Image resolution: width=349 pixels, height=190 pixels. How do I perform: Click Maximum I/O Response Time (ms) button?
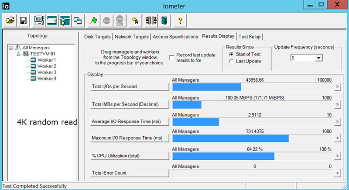click(x=130, y=138)
